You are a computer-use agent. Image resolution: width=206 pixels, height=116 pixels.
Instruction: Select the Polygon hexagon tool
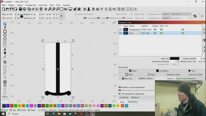click(5, 39)
